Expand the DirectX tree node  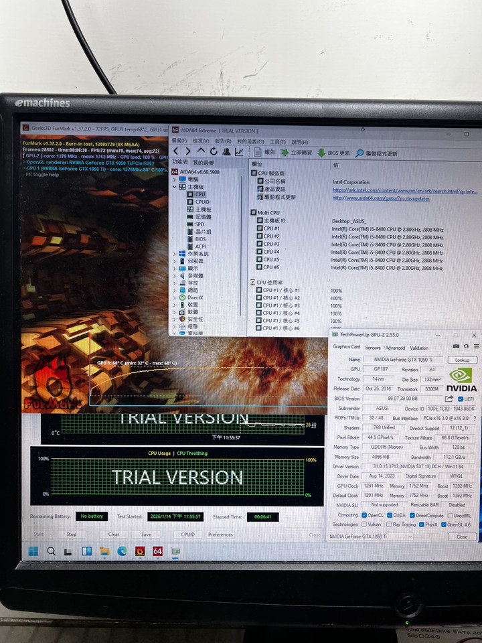click(x=175, y=297)
